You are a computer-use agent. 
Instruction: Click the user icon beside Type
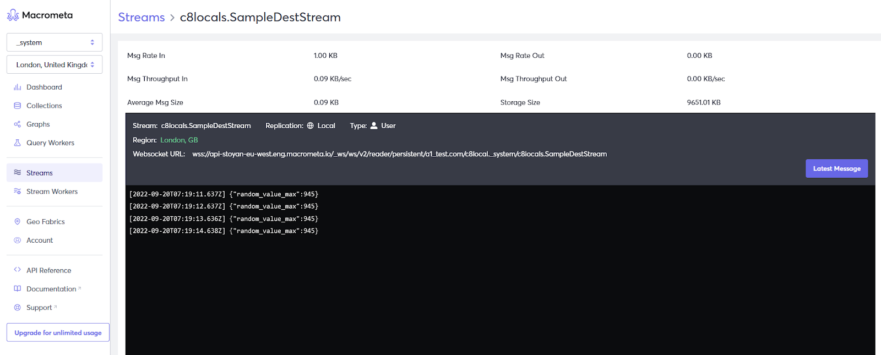click(x=374, y=125)
